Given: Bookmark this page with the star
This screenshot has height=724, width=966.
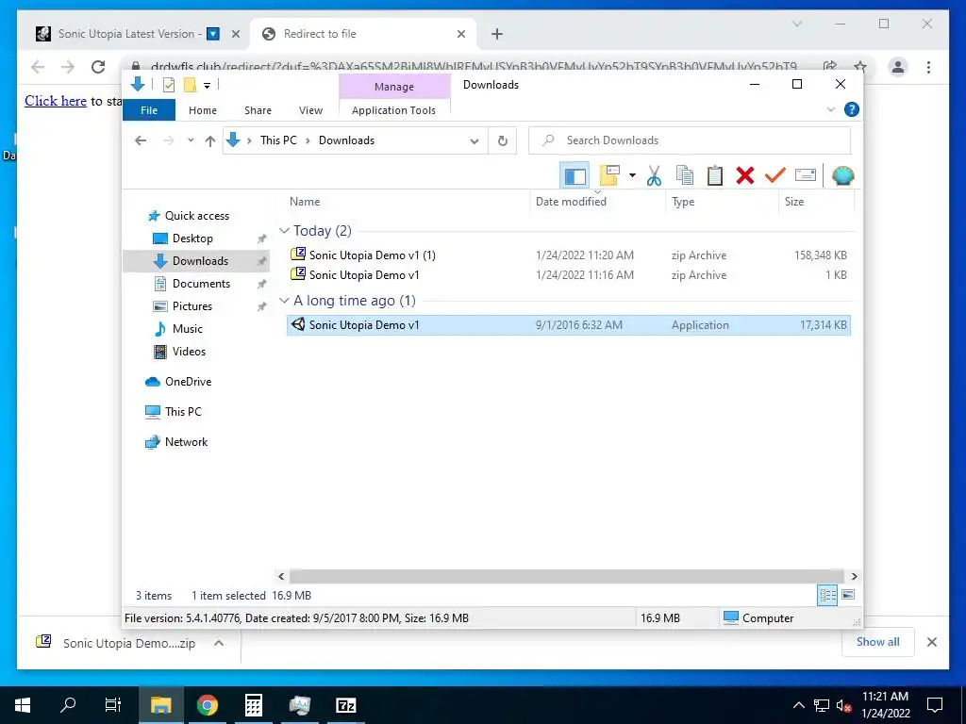Looking at the screenshot, I should tap(860, 67).
